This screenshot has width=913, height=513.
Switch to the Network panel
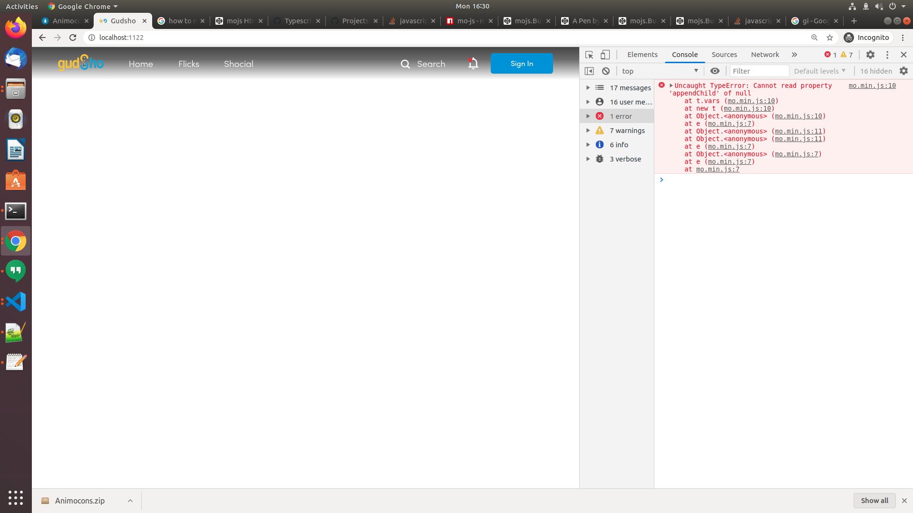pyautogui.click(x=765, y=55)
